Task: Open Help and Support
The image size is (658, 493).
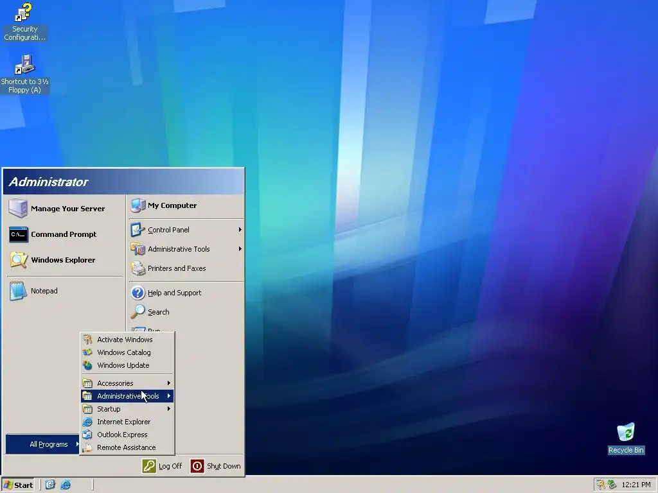Action: [x=186, y=293]
